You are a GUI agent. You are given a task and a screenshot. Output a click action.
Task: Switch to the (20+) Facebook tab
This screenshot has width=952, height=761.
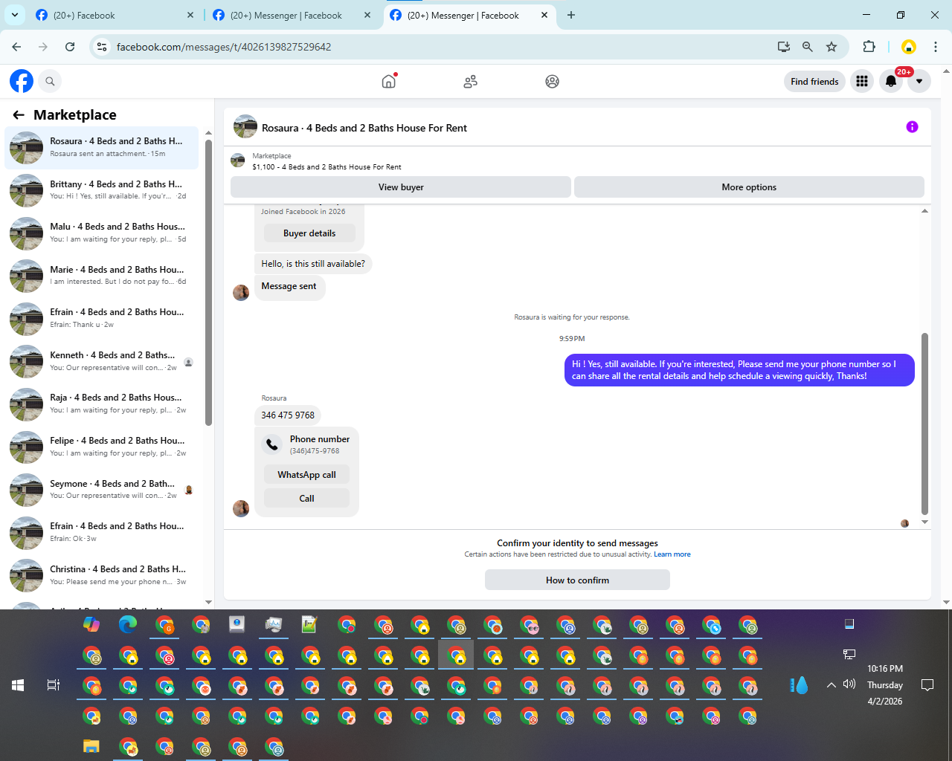[115, 16]
